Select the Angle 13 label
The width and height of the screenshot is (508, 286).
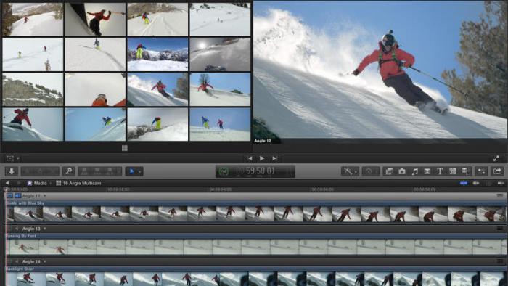pyautogui.click(x=31, y=229)
